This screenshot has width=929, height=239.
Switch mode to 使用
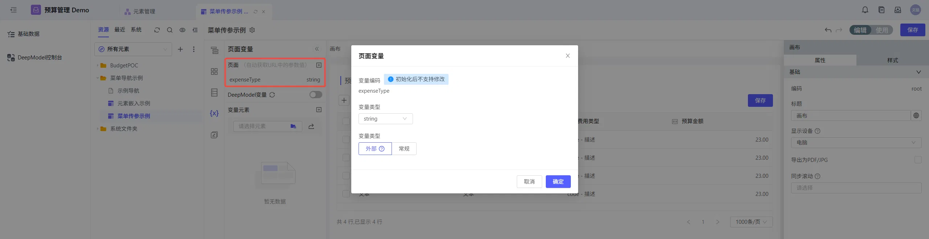coord(882,30)
